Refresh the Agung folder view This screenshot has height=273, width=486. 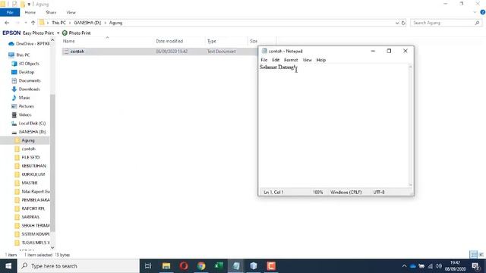click(x=403, y=23)
